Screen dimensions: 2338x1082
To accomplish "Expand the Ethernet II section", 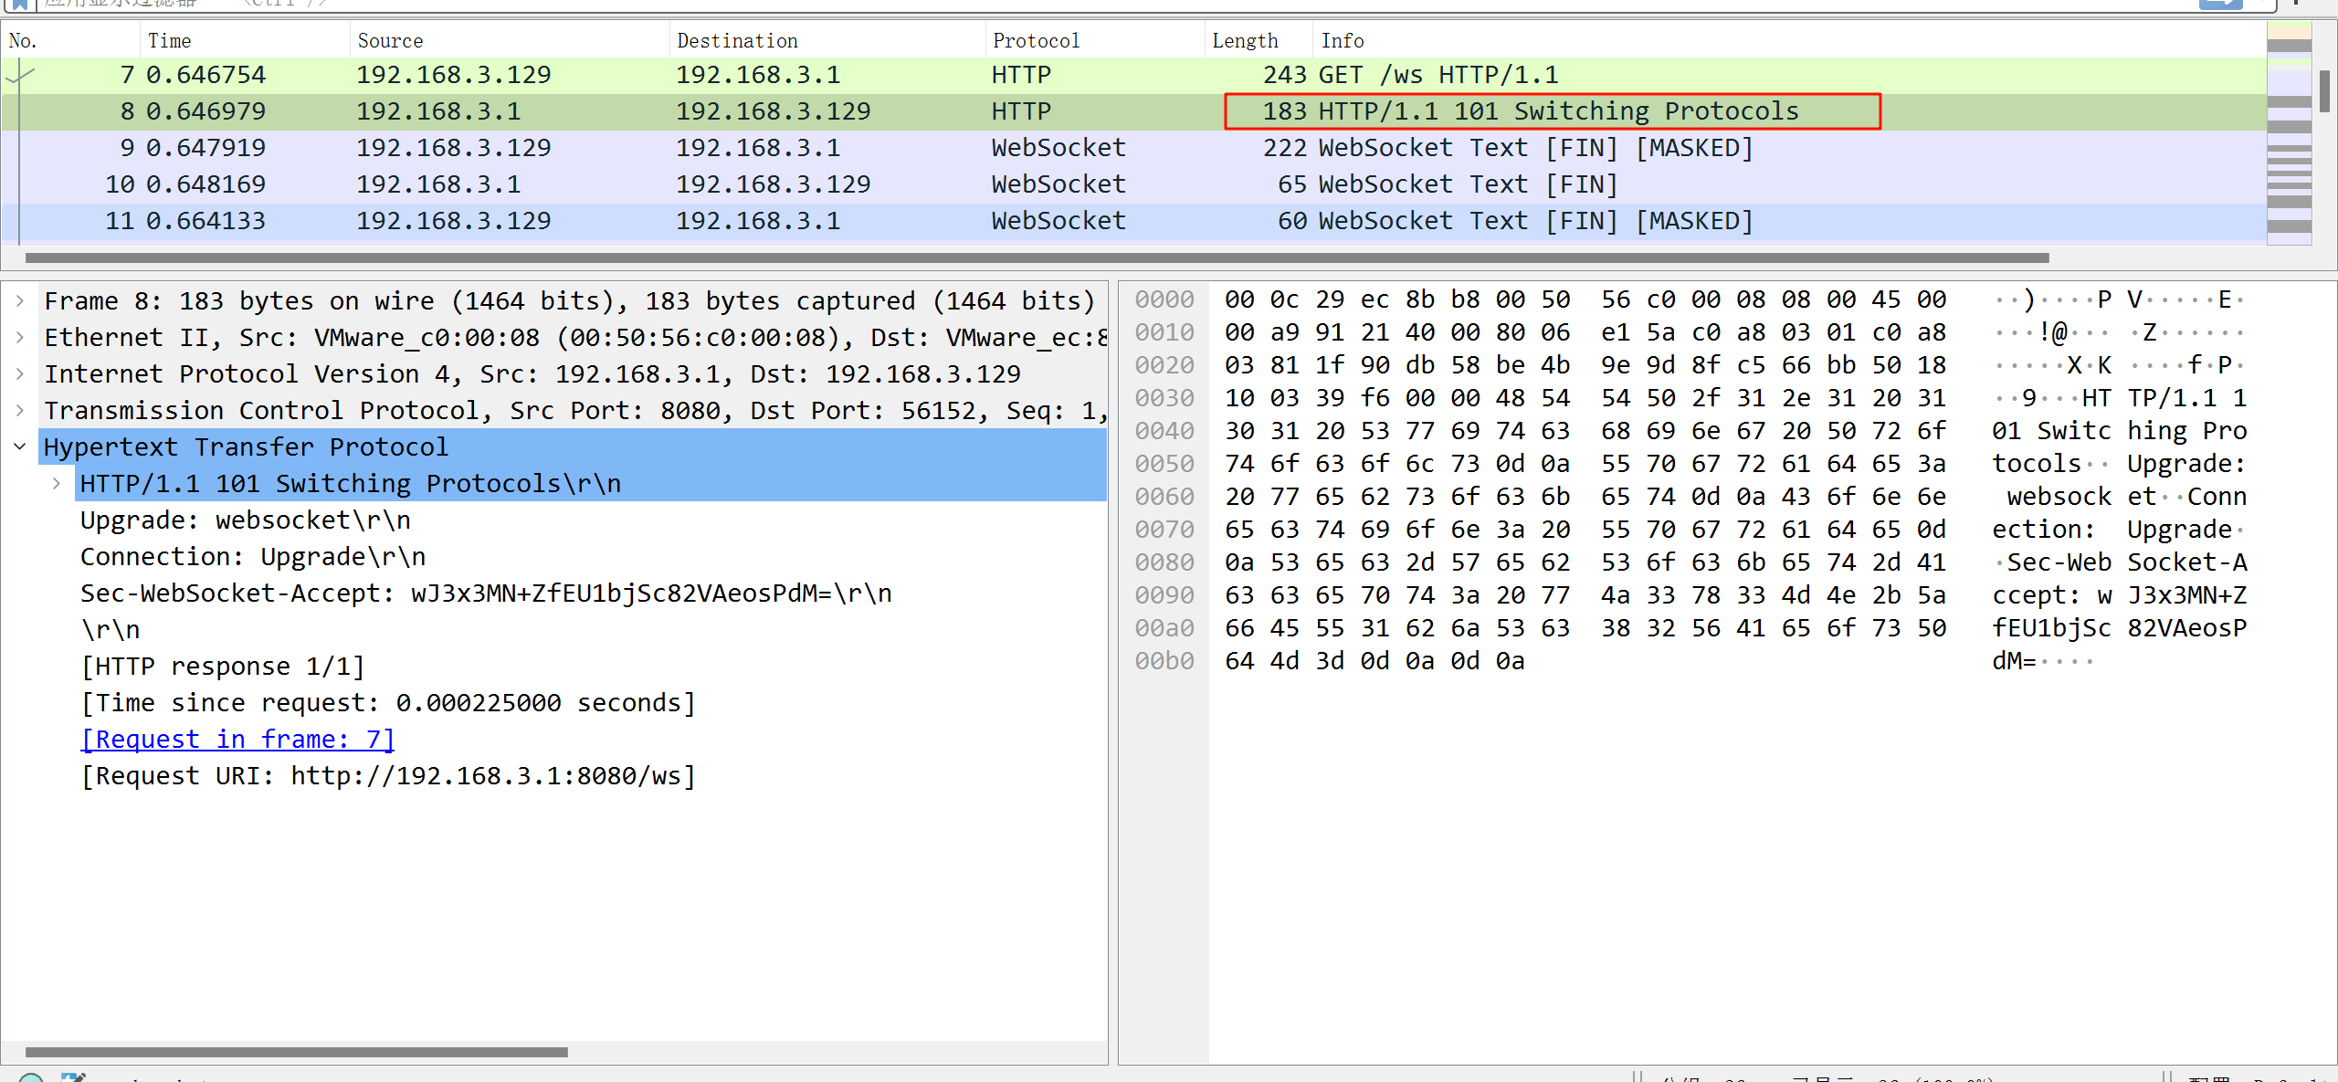I will (x=20, y=337).
